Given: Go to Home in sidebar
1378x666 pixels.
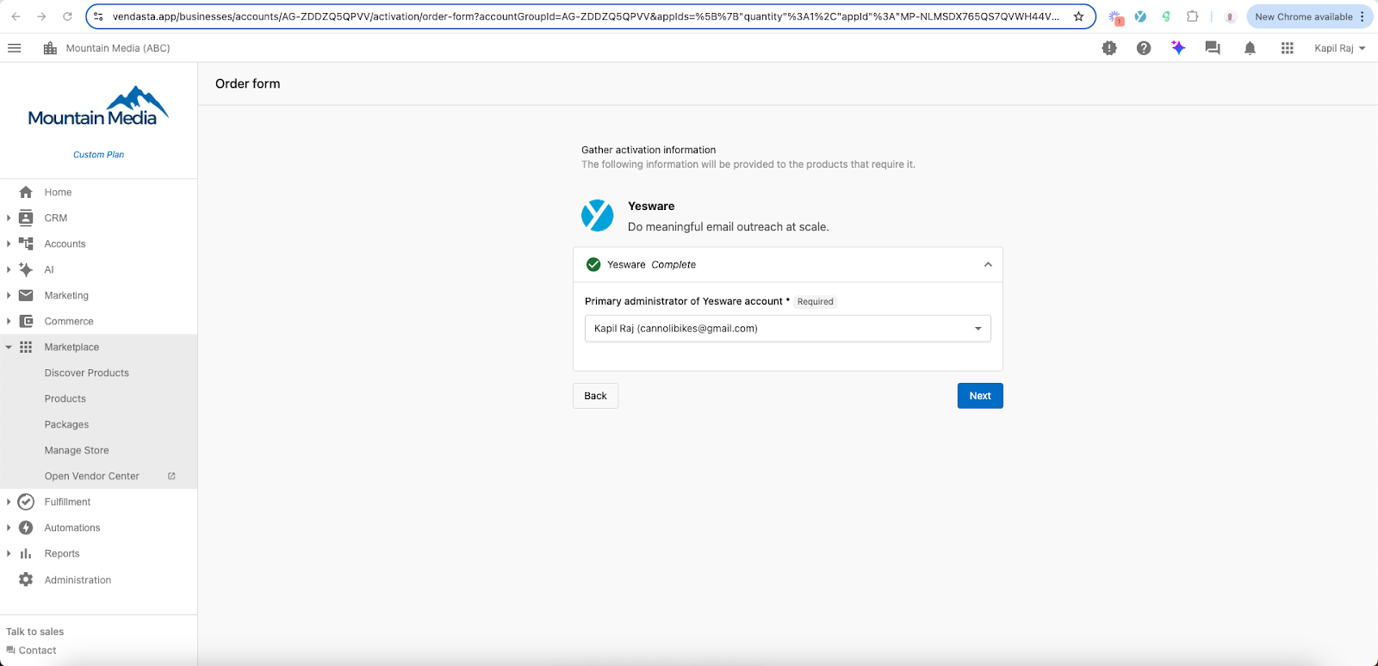Looking at the screenshot, I should (58, 192).
